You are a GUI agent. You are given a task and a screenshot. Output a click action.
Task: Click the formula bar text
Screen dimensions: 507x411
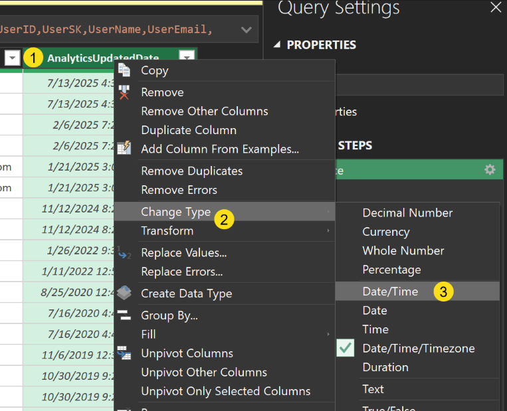(106, 29)
